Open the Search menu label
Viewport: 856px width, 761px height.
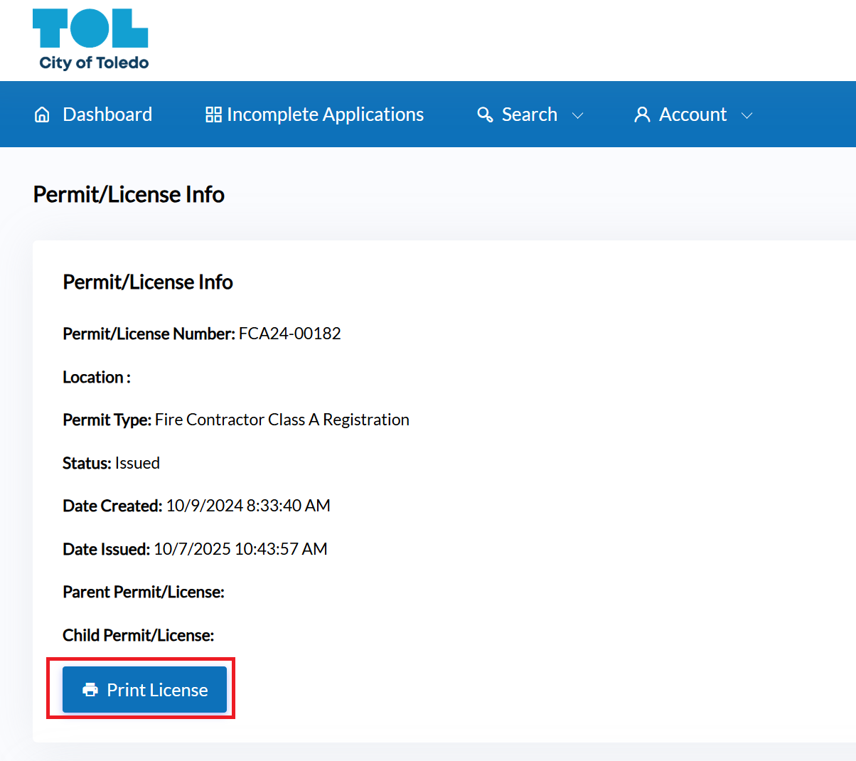pos(529,115)
